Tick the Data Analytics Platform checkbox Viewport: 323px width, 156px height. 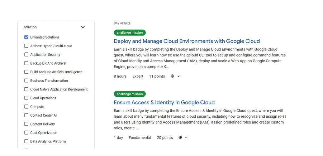26,141
